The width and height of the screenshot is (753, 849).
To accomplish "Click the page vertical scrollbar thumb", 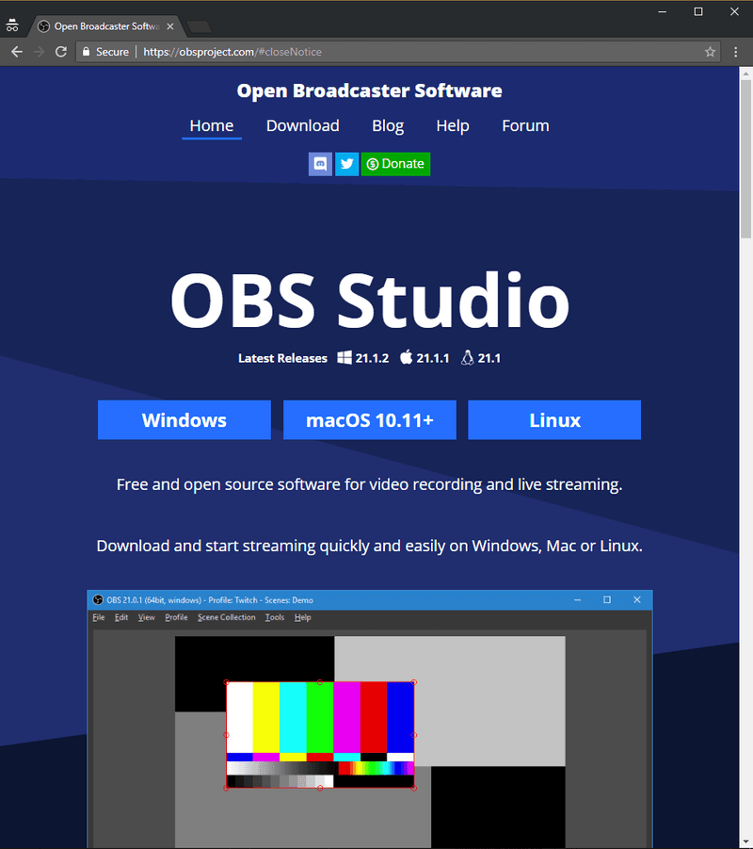I will coord(746,158).
